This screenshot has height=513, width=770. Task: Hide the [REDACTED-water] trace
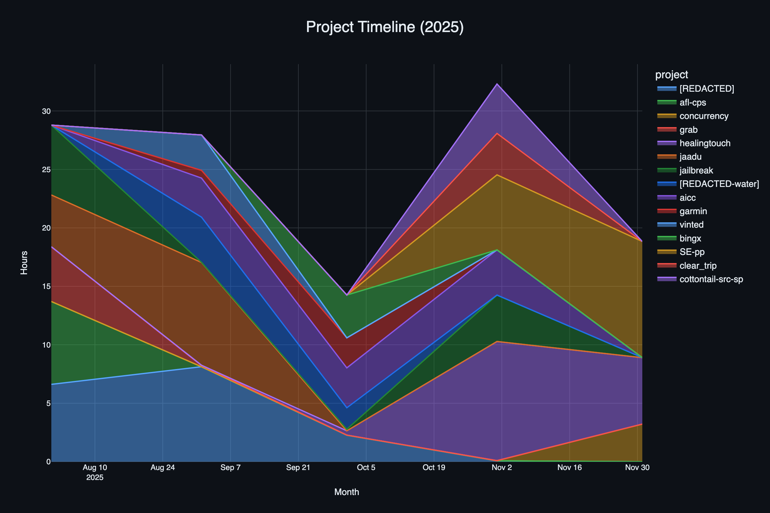(x=719, y=184)
